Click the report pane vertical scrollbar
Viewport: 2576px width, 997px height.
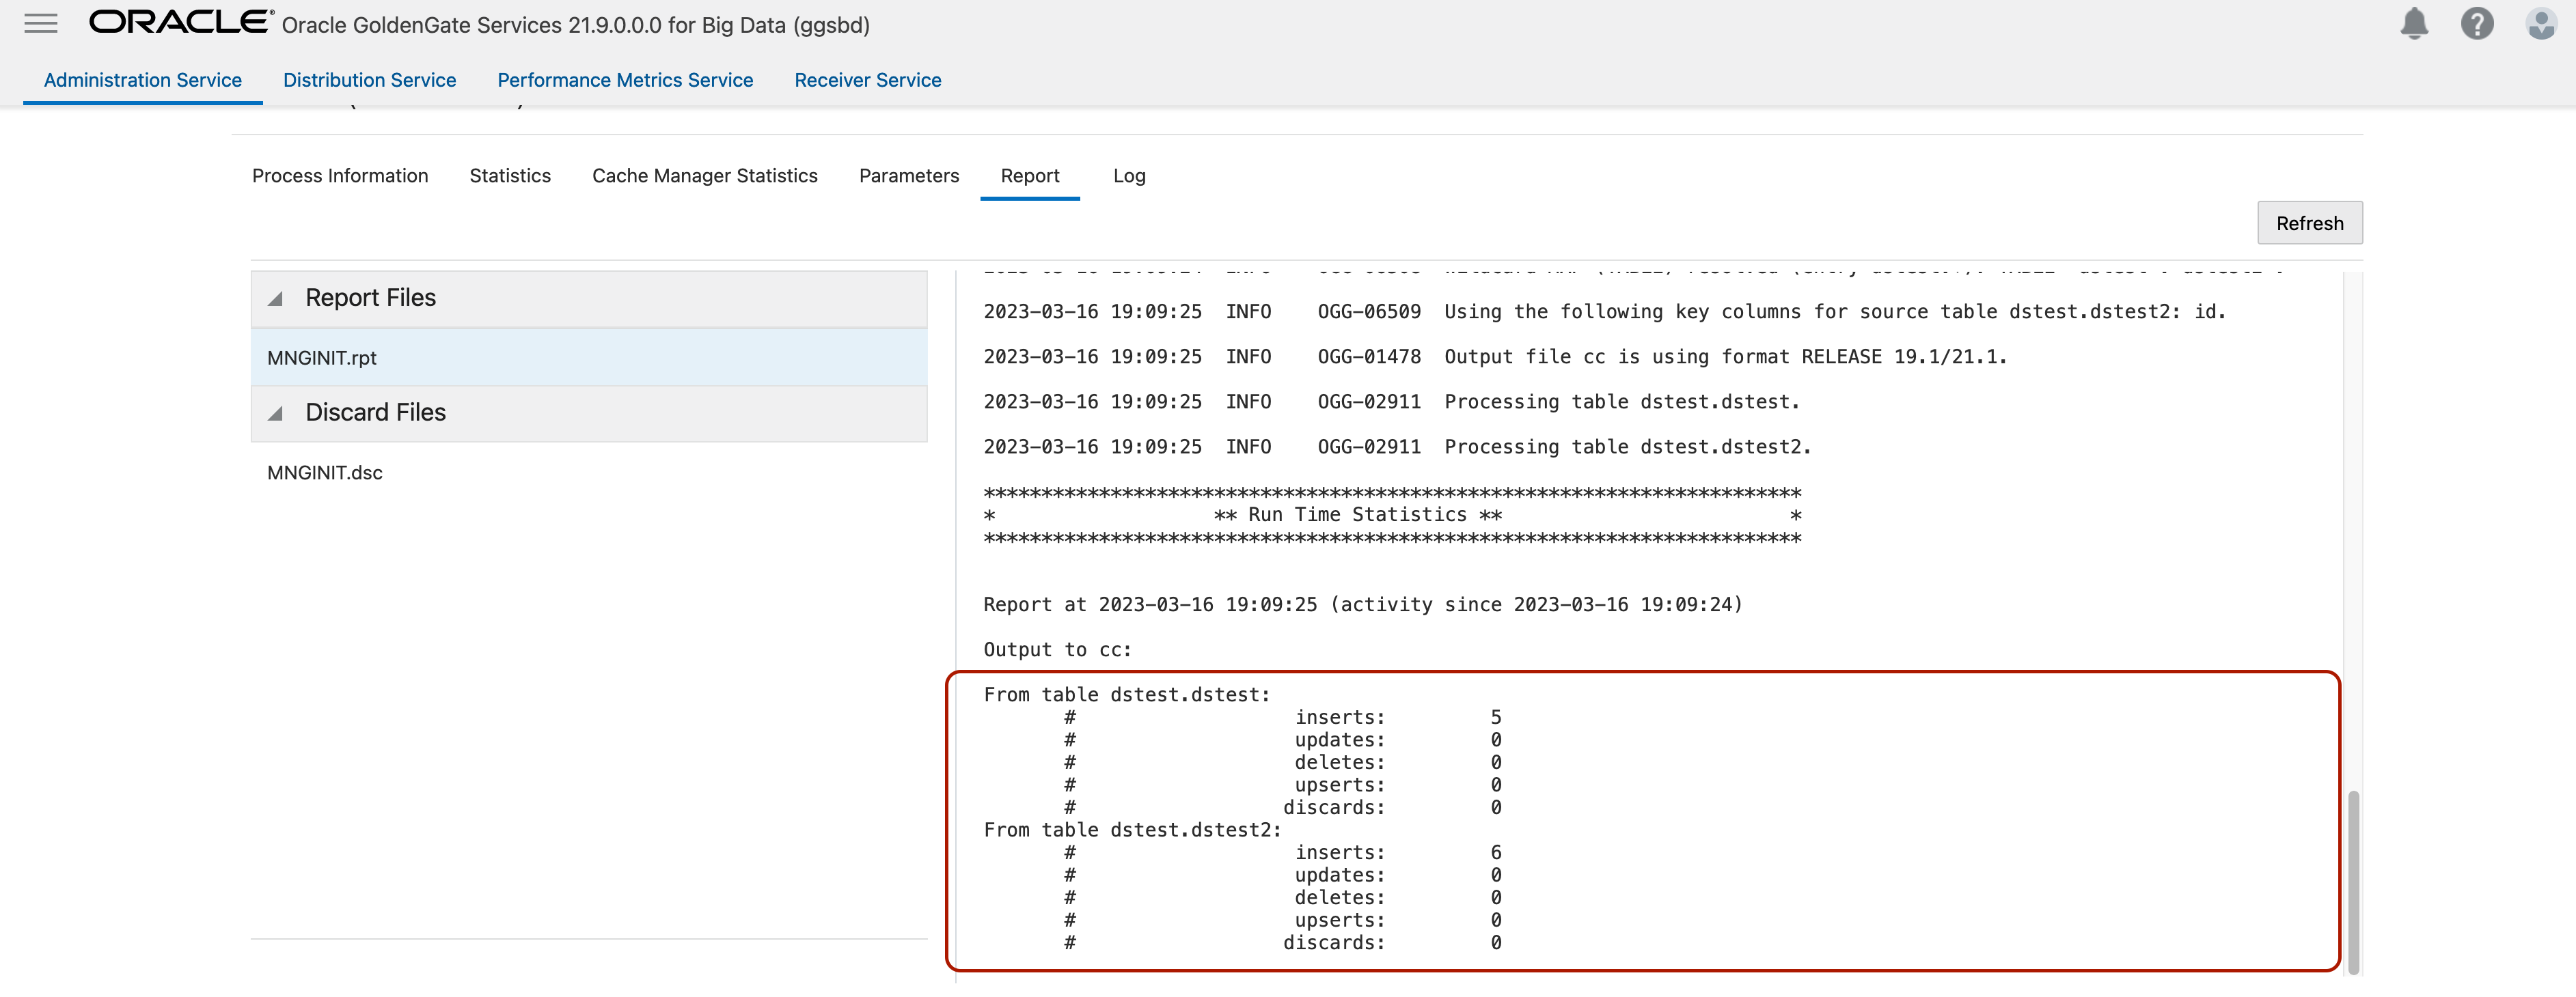pyautogui.click(x=2352, y=879)
